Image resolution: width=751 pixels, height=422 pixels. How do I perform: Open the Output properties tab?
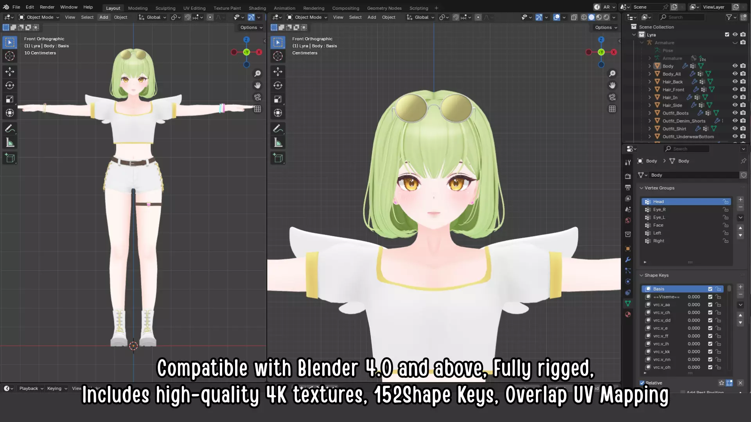point(628,187)
